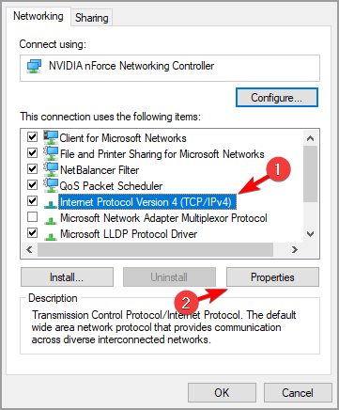The image size is (339, 410).
Task: Open Properties for the selected item
Action: tap(272, 277)
